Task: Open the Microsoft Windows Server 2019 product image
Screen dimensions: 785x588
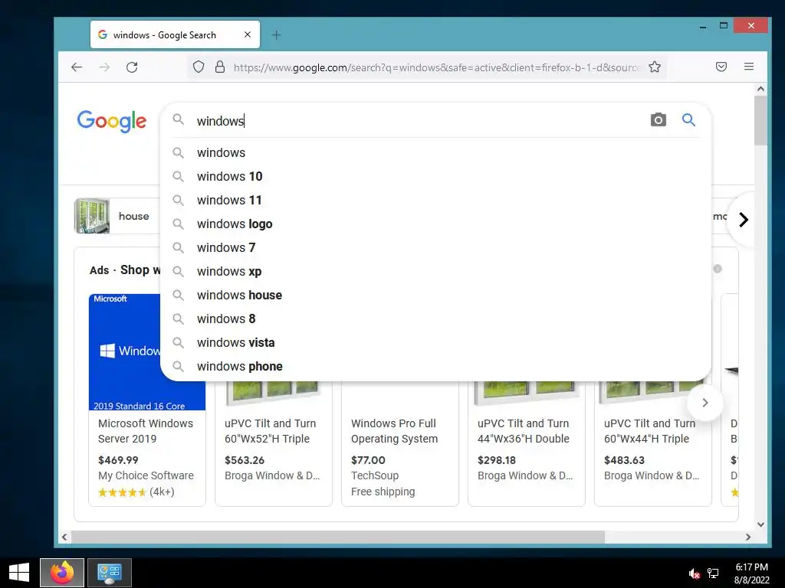Action: point(124,352)
